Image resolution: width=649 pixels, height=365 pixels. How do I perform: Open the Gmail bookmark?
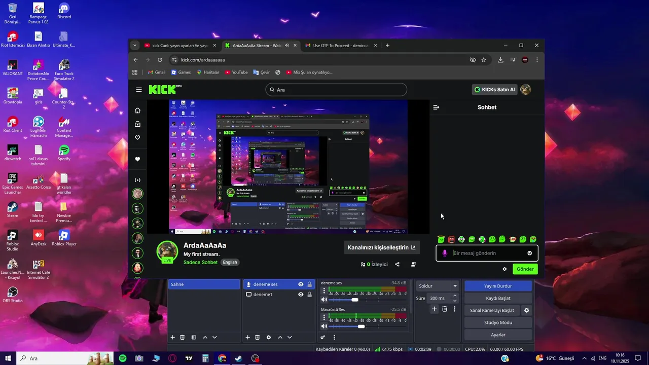(x=157, y=72)
